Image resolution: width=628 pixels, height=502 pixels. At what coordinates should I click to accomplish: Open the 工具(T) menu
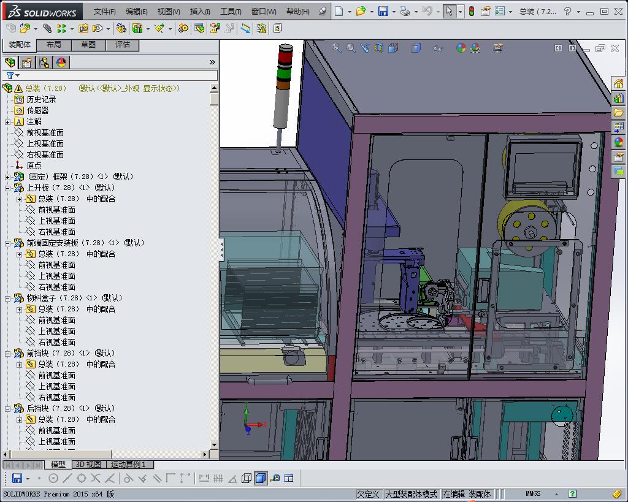pos(231,12)
